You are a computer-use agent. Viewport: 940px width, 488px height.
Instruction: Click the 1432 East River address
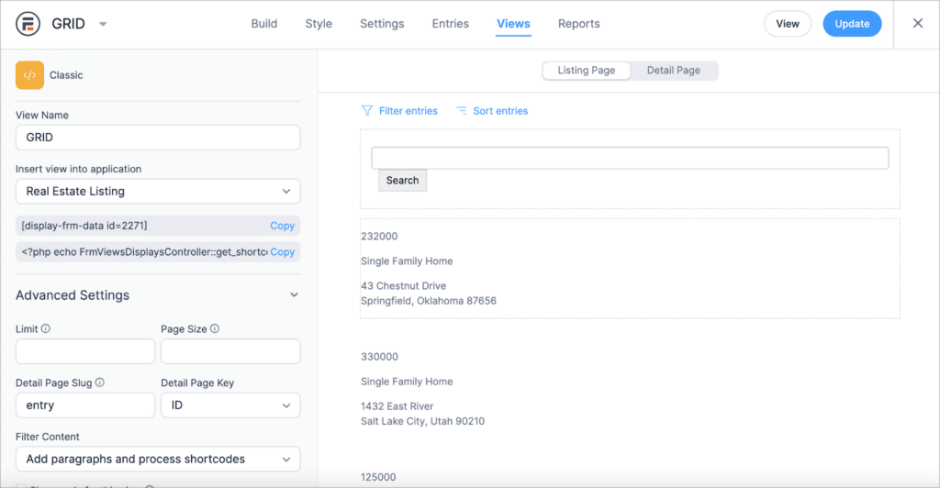[397, 406]
